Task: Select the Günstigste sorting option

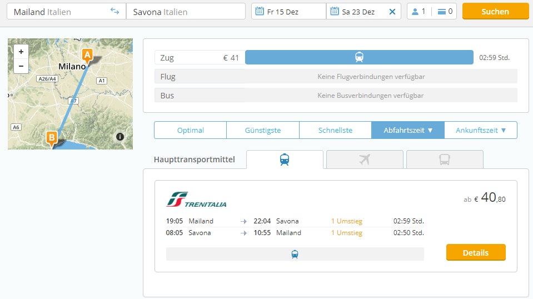Action: point(263,130)
